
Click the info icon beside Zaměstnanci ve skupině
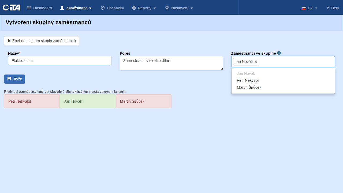tap(279, 53)
